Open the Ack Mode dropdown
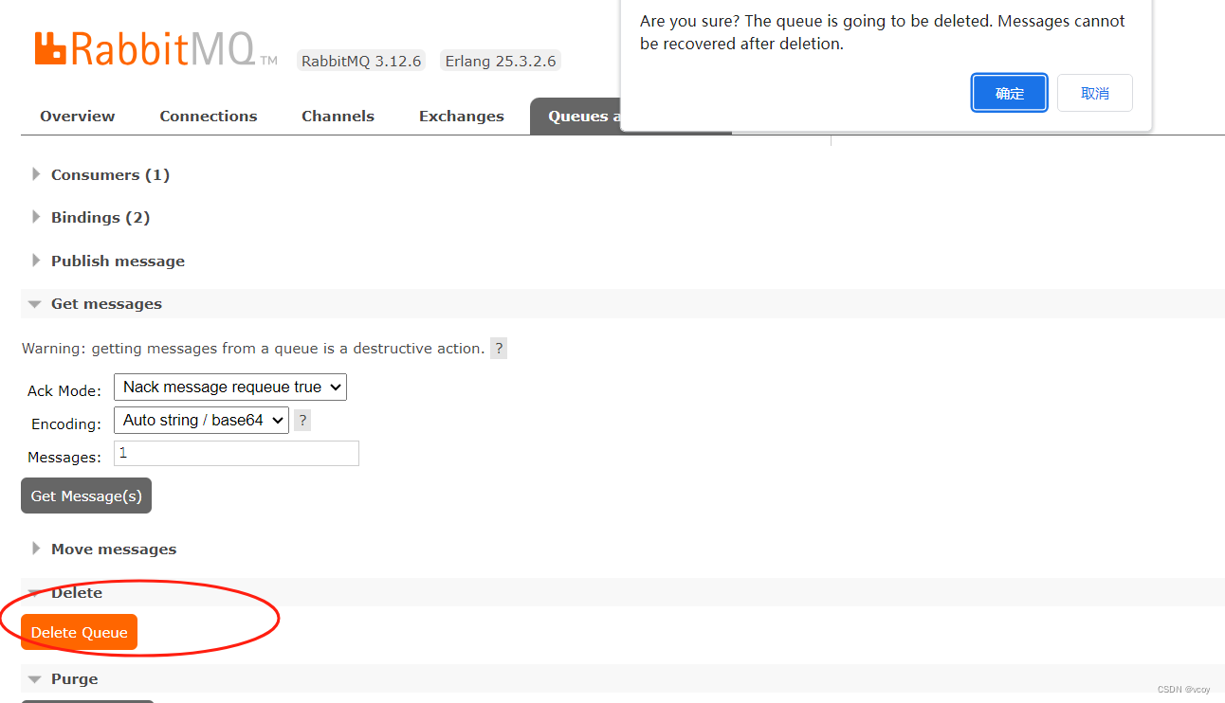The image size is (1225, 703). coord(230,387)
